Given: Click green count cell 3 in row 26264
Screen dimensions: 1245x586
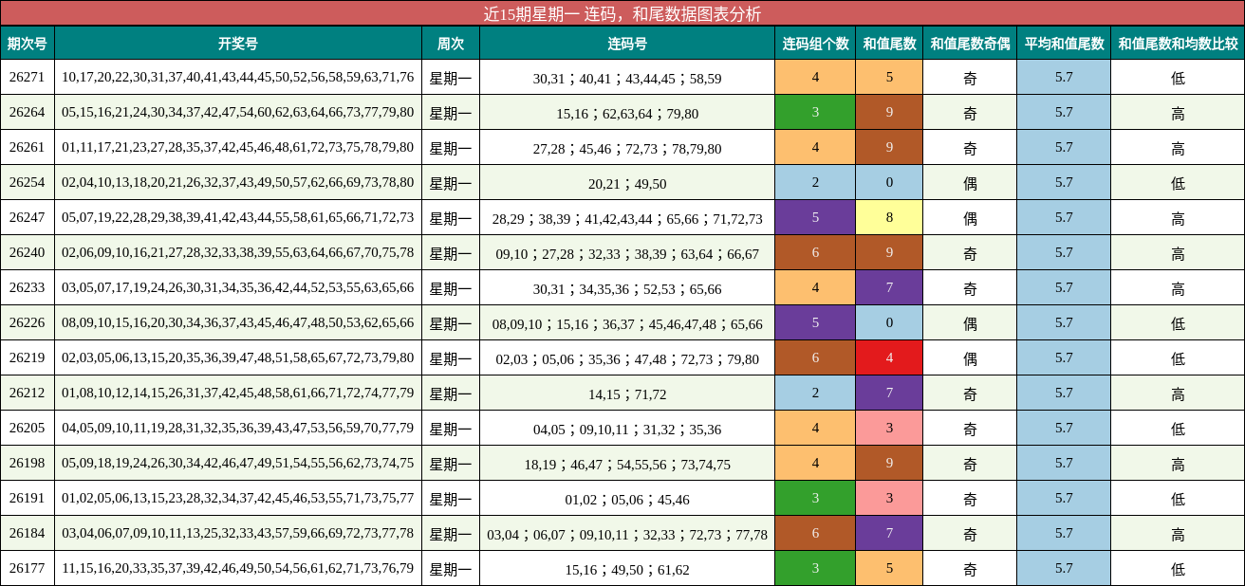Looking at the screenshot, I should [815, 112].
